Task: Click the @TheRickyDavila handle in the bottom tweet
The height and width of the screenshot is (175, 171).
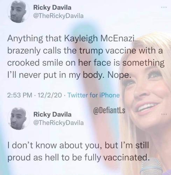Action: 58,123
